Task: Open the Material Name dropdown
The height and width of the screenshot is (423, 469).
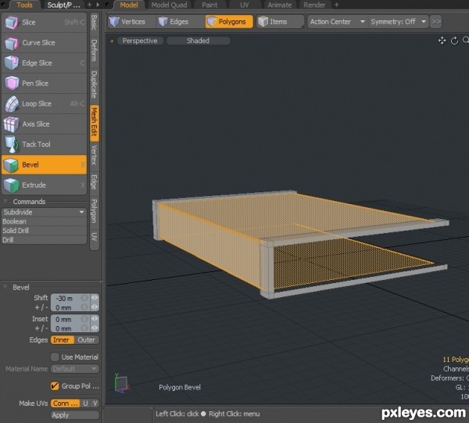Action: (75, 369)
